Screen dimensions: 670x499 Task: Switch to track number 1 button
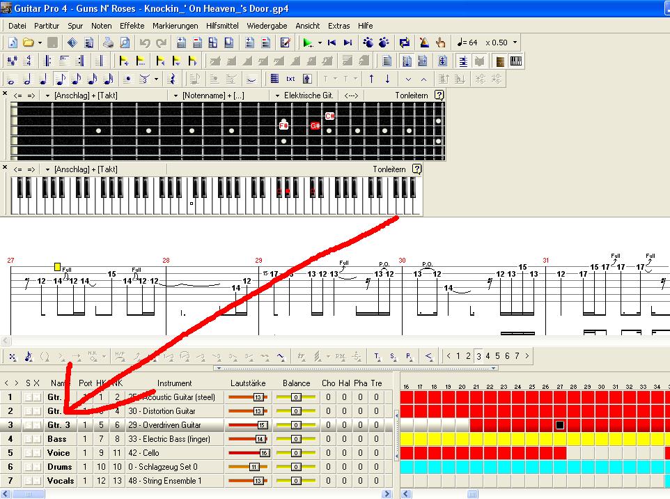pyautogui.click(x=458, y=355)
